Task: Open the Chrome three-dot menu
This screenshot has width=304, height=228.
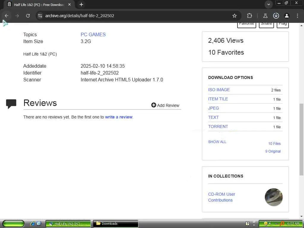Action: tap(297, 16)
